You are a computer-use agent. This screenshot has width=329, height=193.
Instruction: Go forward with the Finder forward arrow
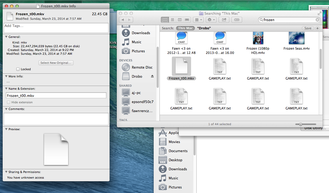tap(129, 20)
